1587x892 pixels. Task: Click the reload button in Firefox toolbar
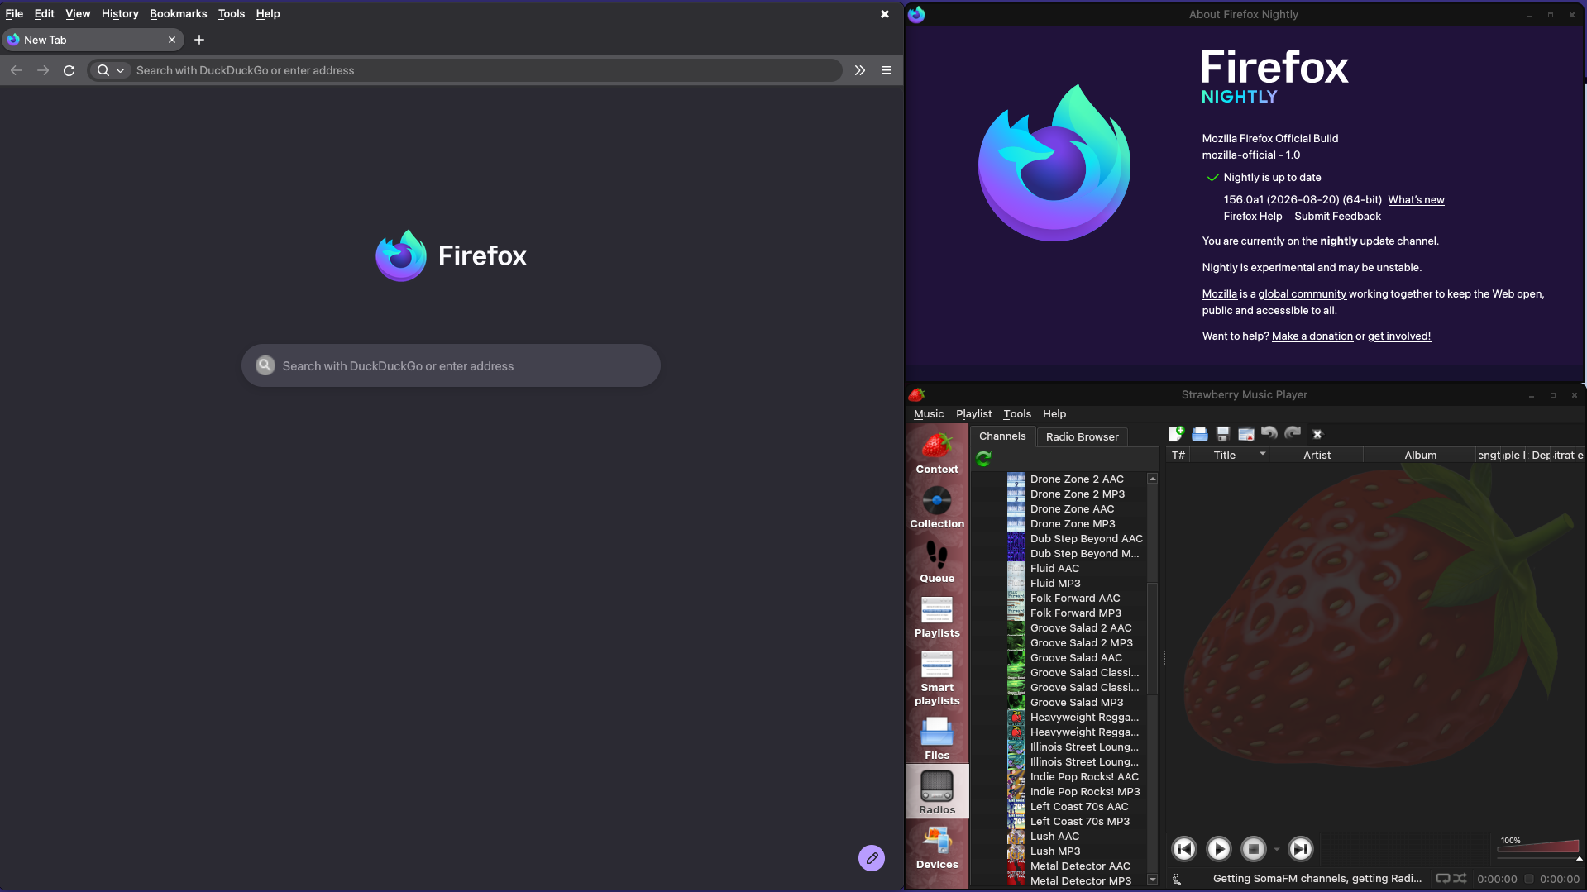[69, 70]
